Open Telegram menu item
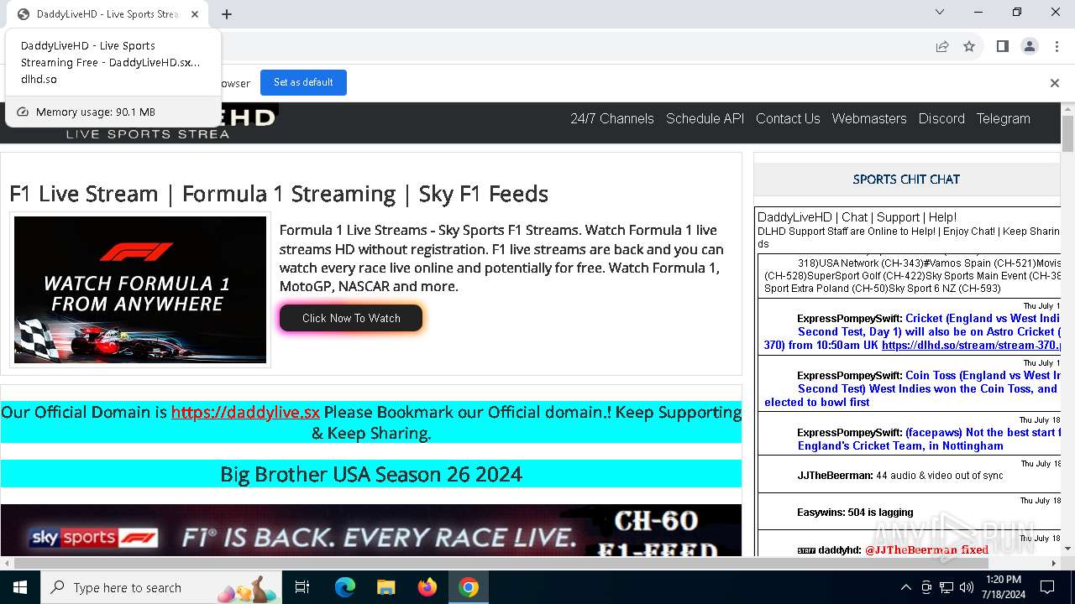 (x=1004, y=118)
